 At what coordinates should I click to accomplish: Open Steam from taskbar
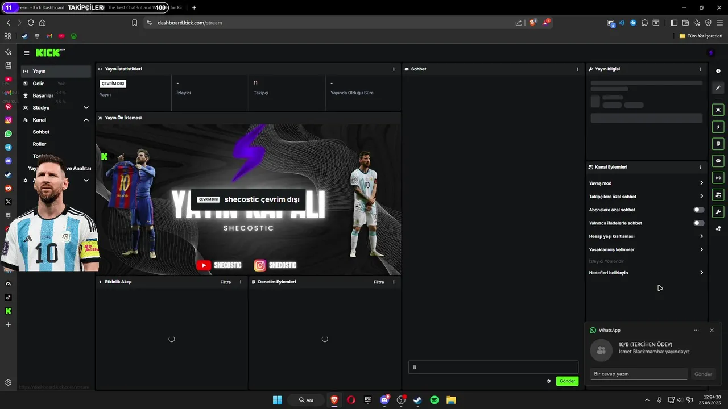click(417, 400)
